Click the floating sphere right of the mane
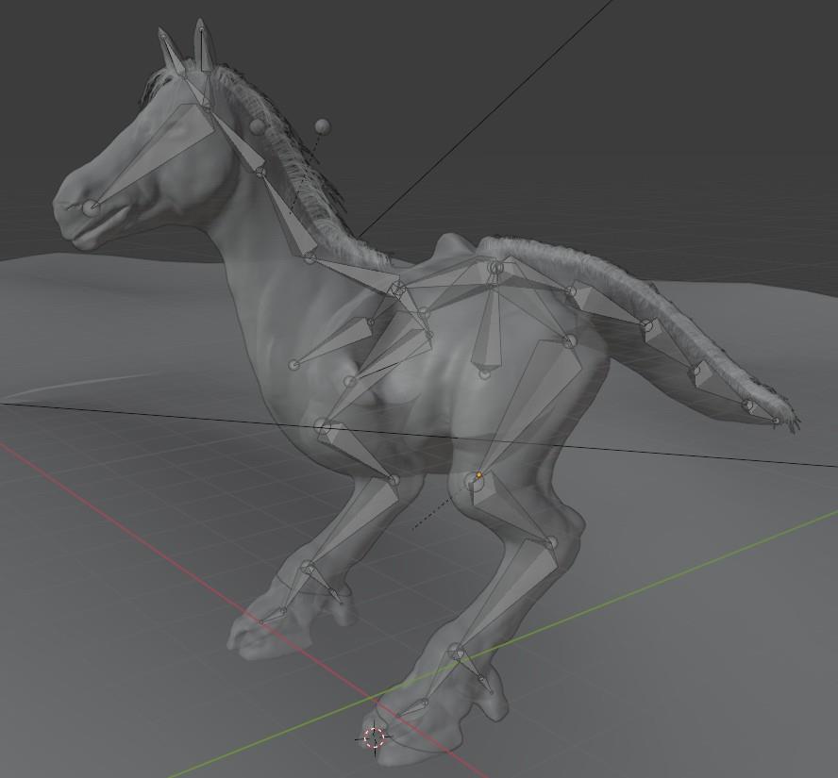Screen dimensions: 838x778 tap(323, 126)
